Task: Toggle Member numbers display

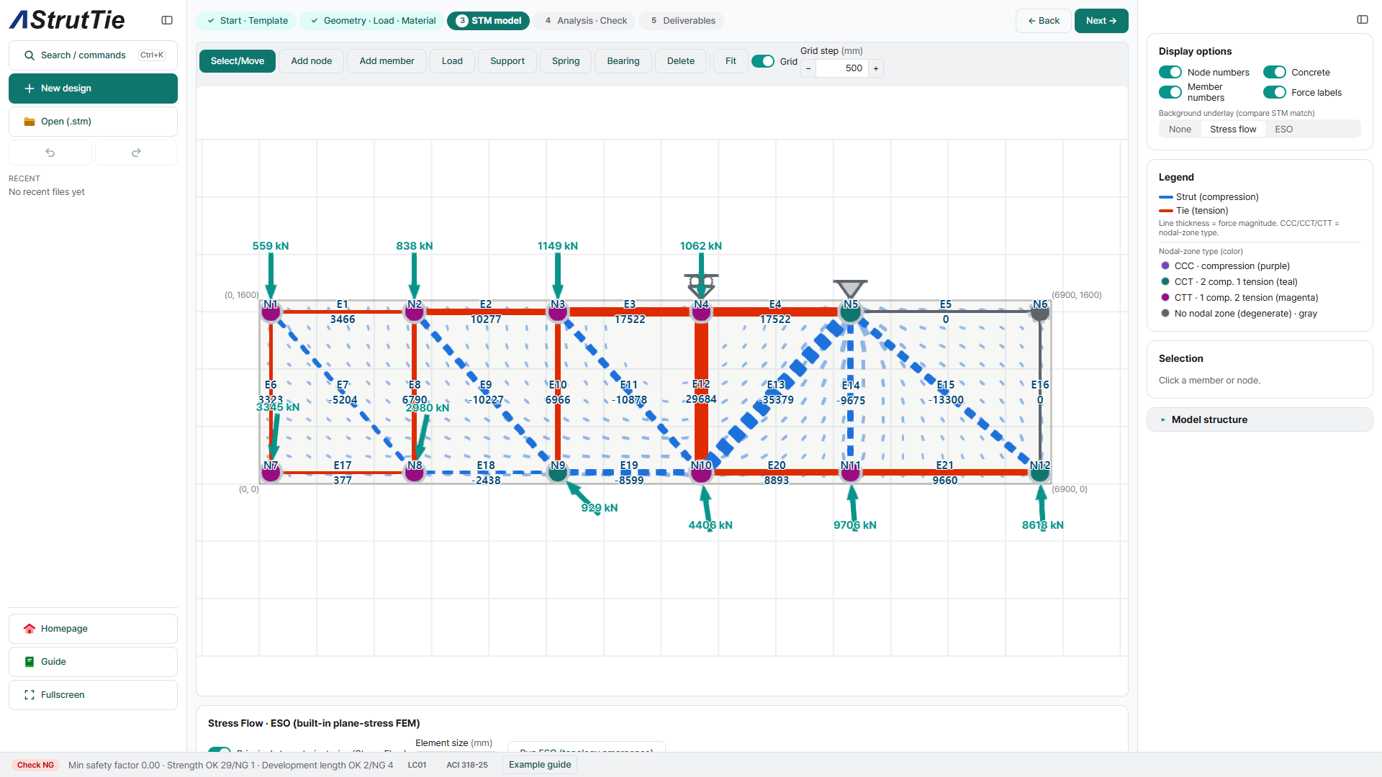Action: 1170,92
